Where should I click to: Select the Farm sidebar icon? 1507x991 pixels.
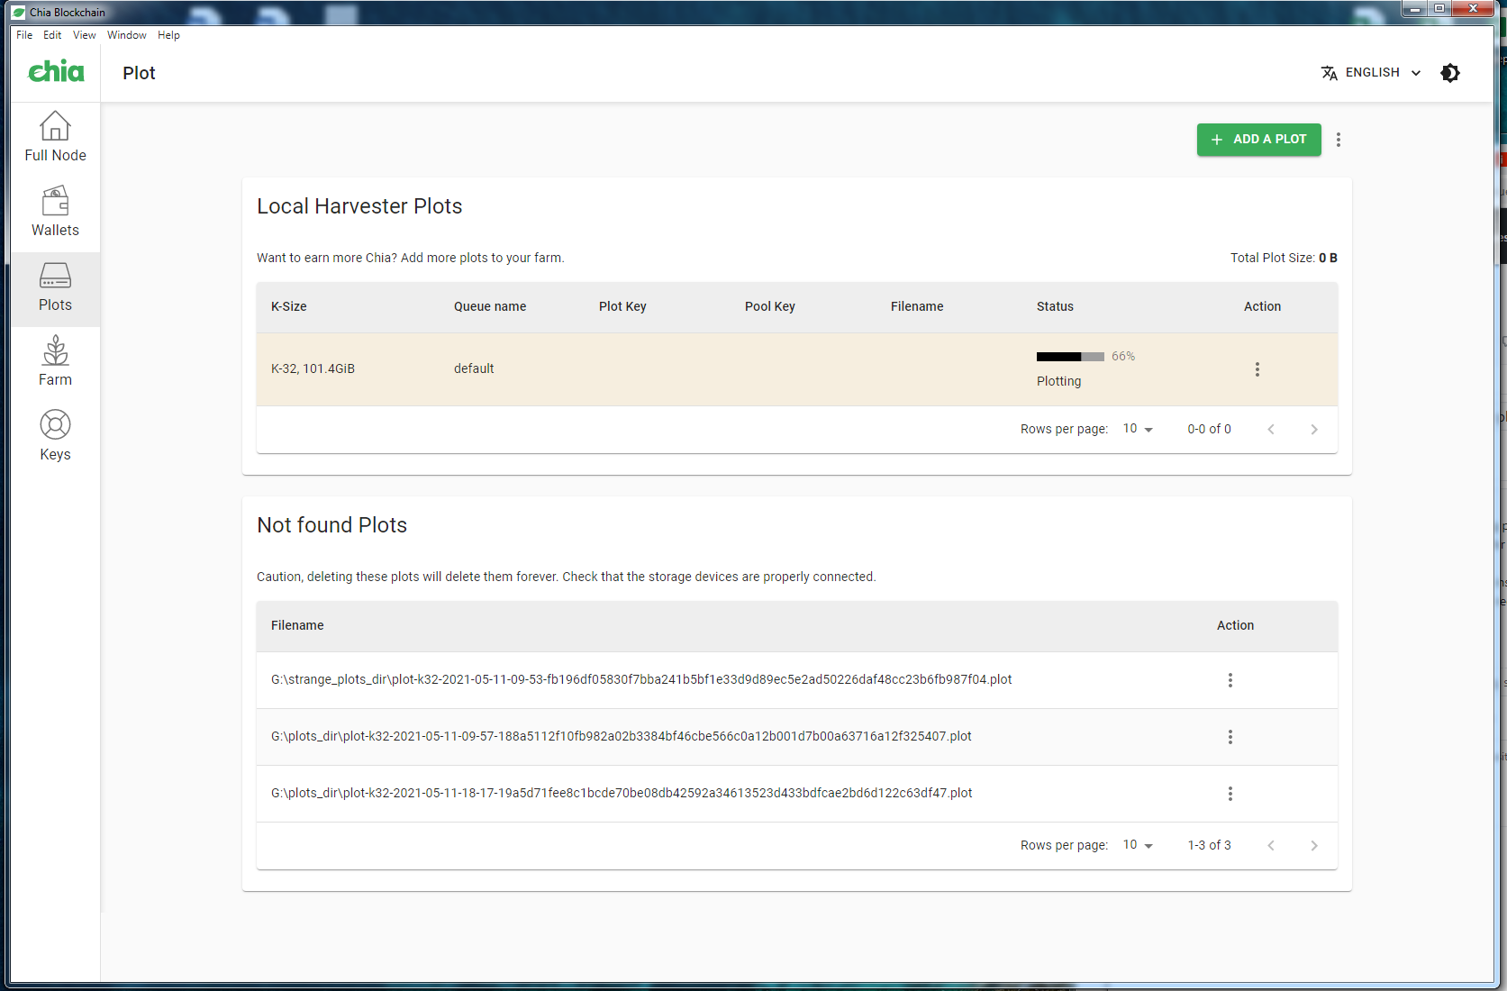(55, 359)
